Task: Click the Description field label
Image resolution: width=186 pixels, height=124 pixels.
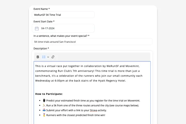Action: point(41,48)
